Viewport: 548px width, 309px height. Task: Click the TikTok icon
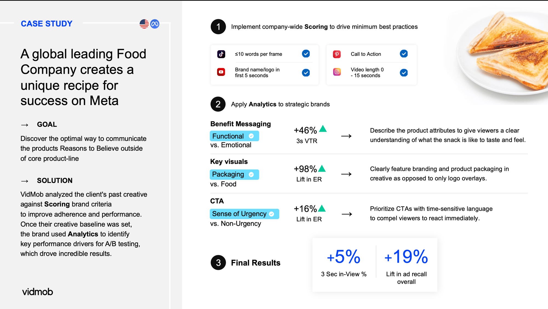(x=221, y=54)
